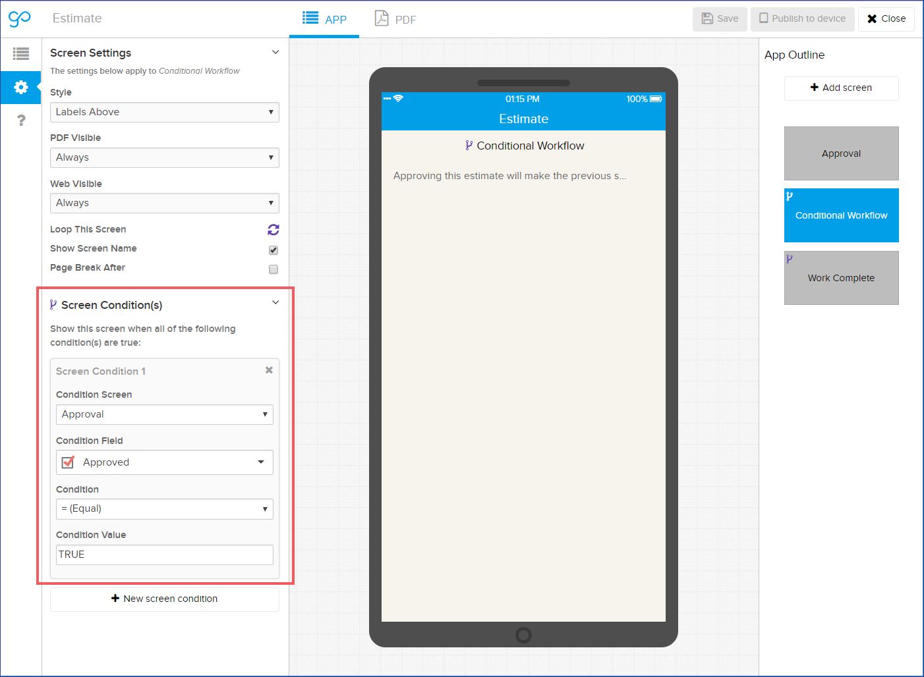The height and width of the screenshot is (677, 924).
Task: Toggle the Show Screen Name checkbox
Action: (x=274, y=250)
